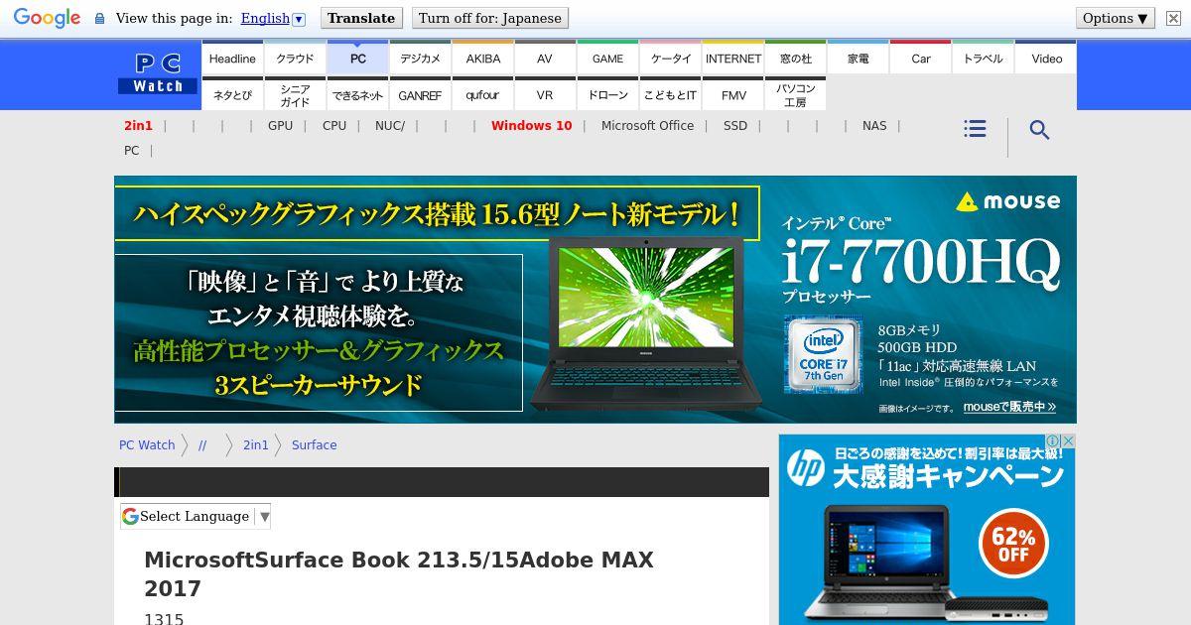Screen dimensions: 1191x625
Task: Open the Video tab
Action: (1046, 59)
